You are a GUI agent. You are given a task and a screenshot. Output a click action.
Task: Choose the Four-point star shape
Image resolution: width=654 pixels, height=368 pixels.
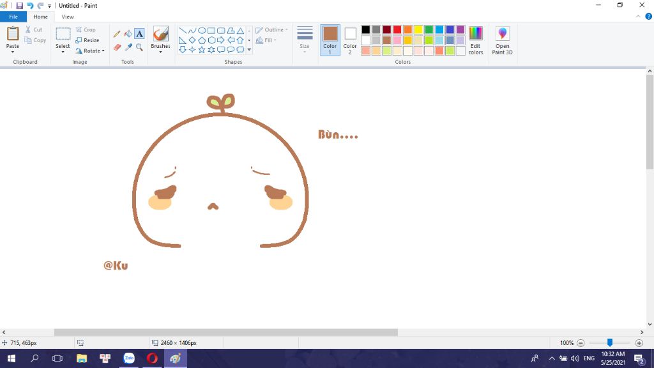192,50
